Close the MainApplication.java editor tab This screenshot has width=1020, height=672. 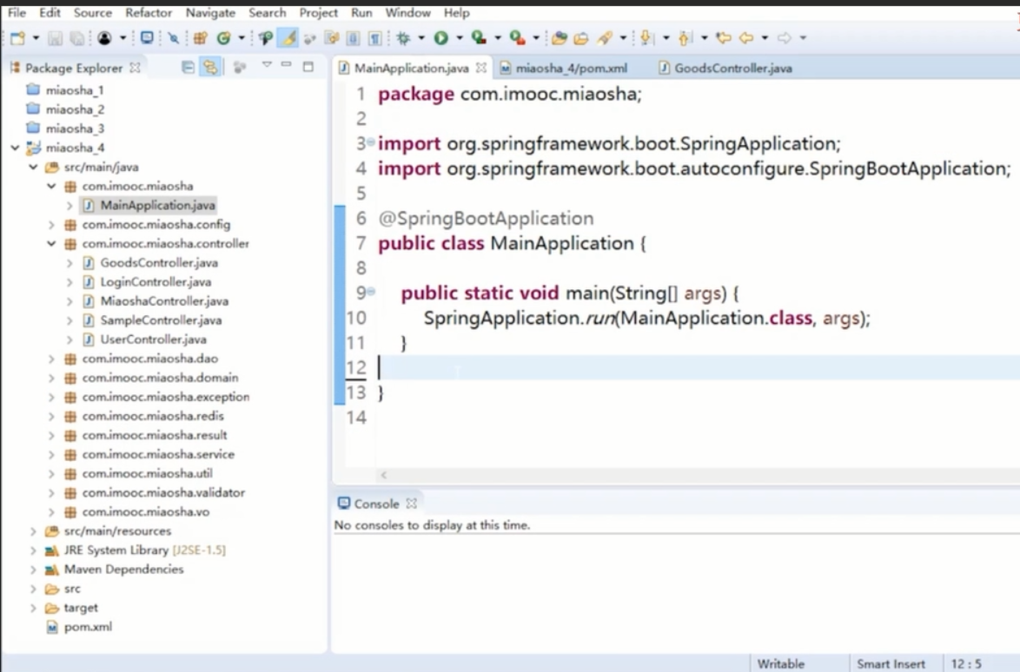pyautogui.click(x=481, y=68)
